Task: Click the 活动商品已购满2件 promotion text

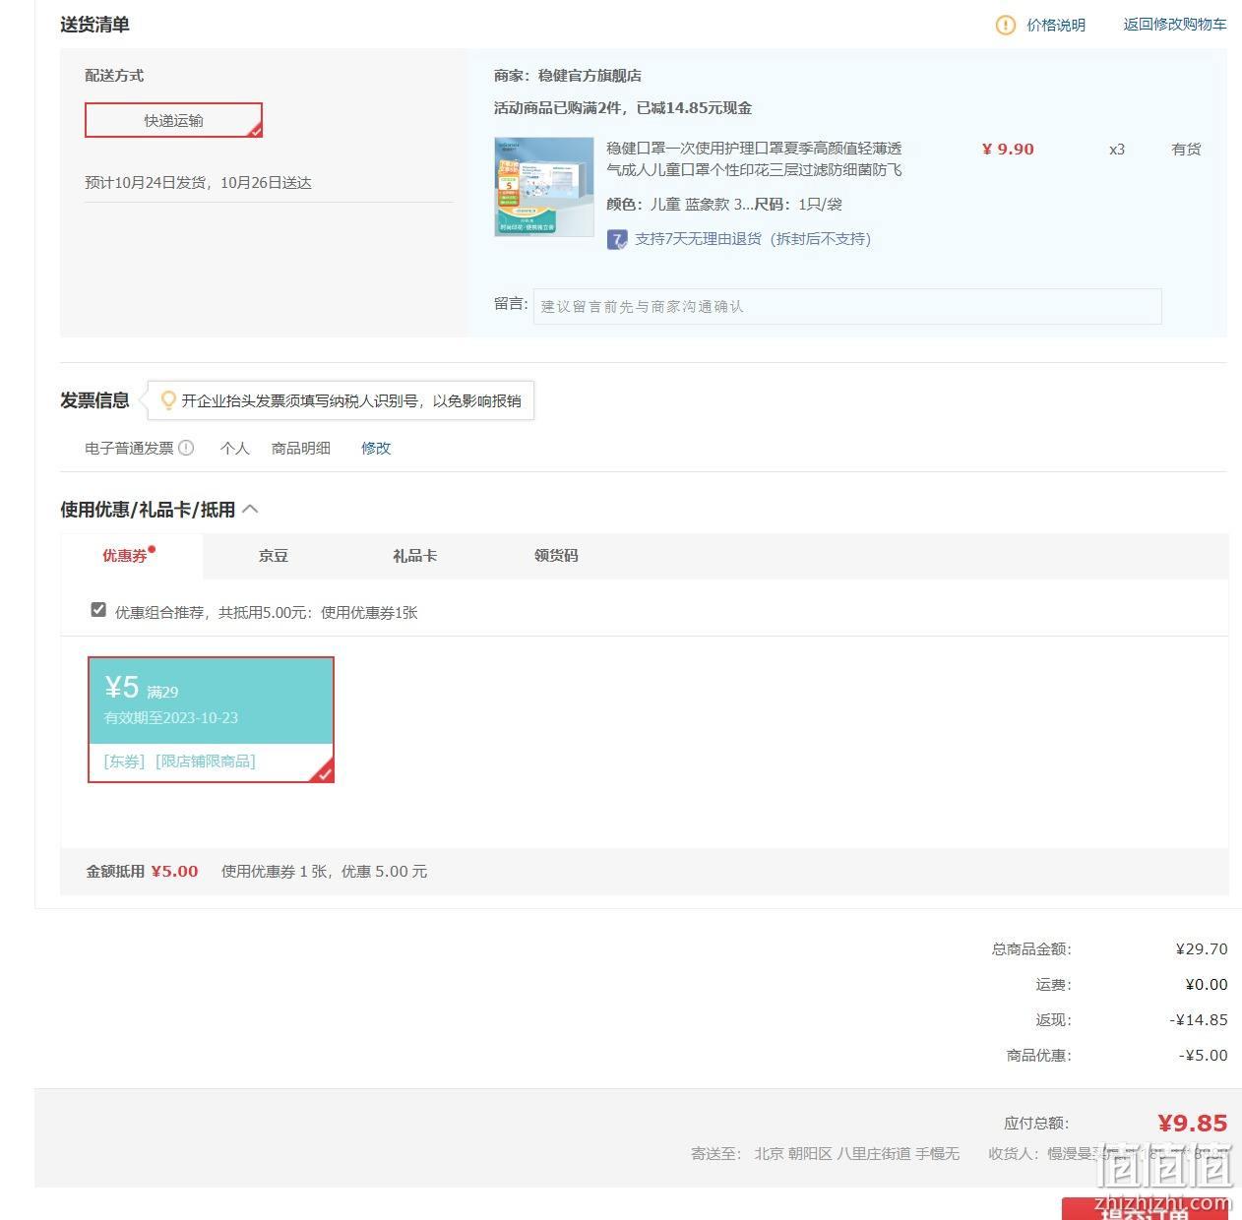Action: point(623,108)
